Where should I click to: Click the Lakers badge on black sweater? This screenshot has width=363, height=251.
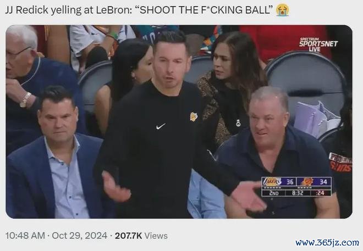pos(194,116)
